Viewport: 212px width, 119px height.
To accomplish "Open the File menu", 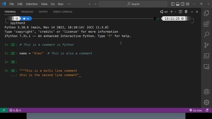I will click(x=12, y=4).
